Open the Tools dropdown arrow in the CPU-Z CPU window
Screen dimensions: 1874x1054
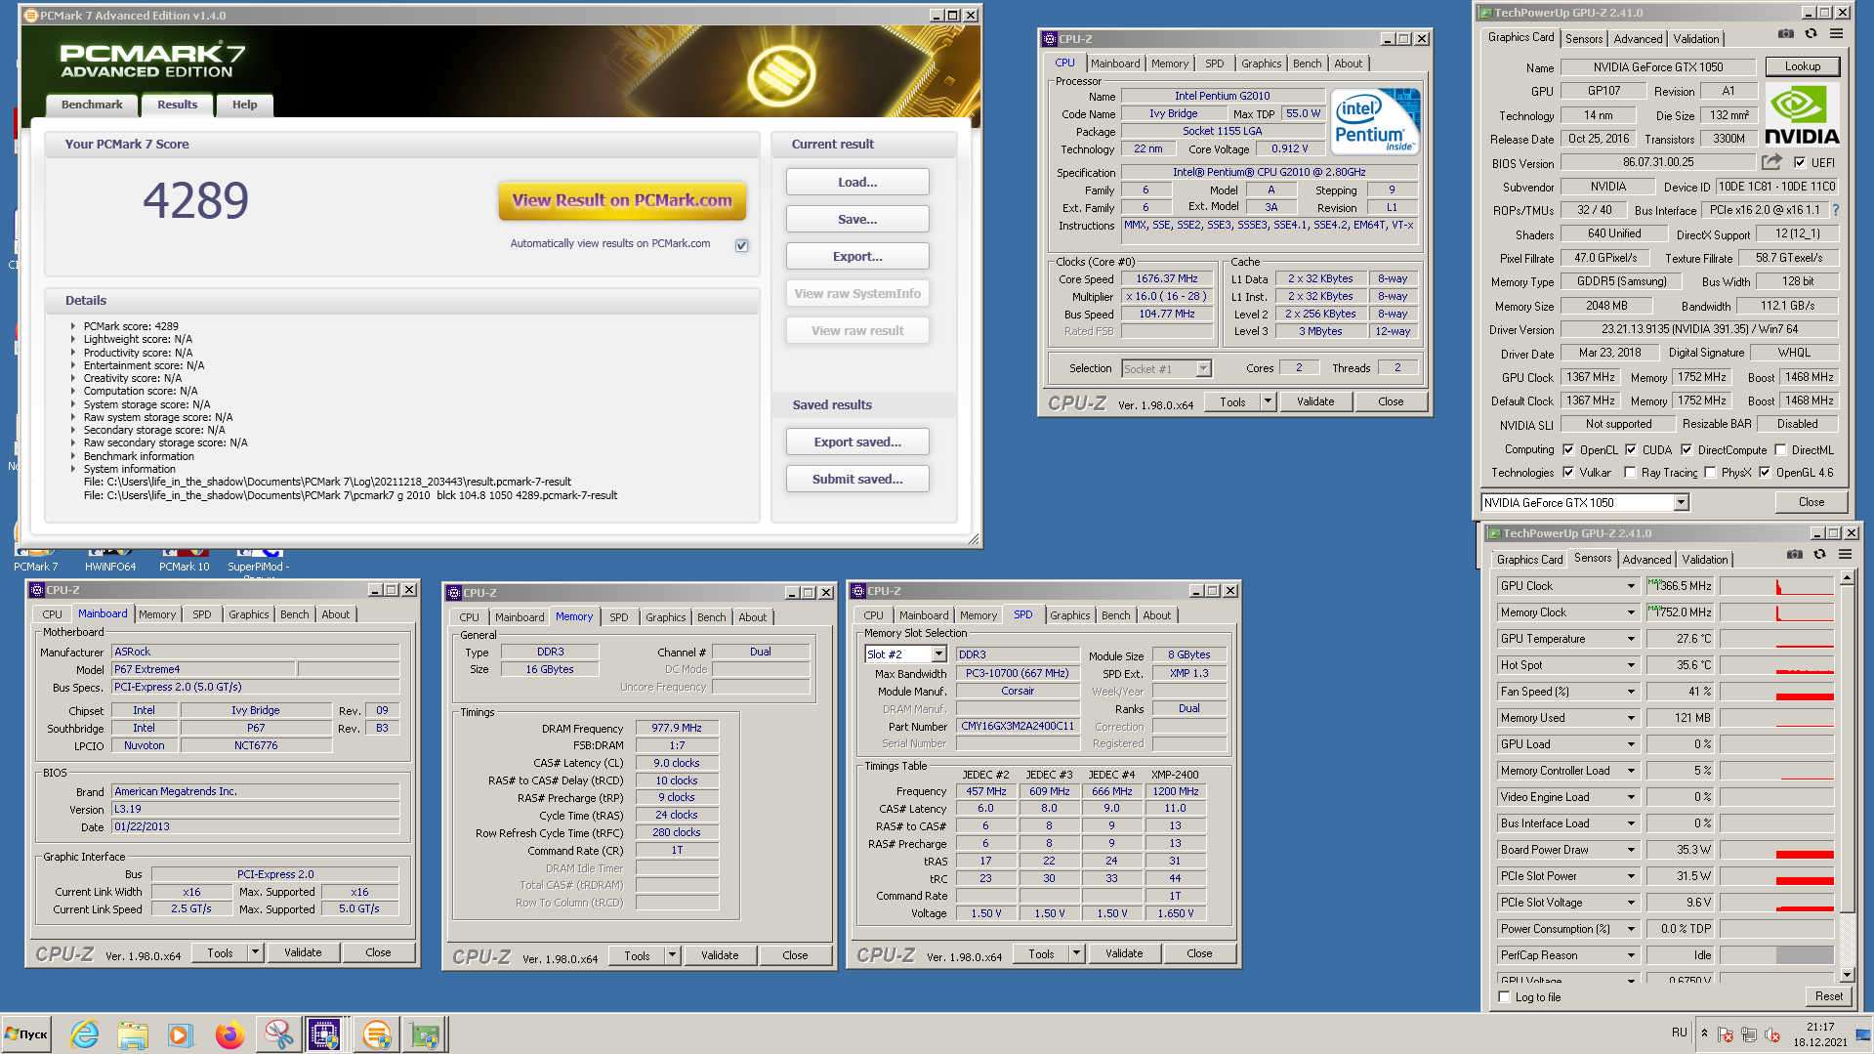tap(1268, 401)
